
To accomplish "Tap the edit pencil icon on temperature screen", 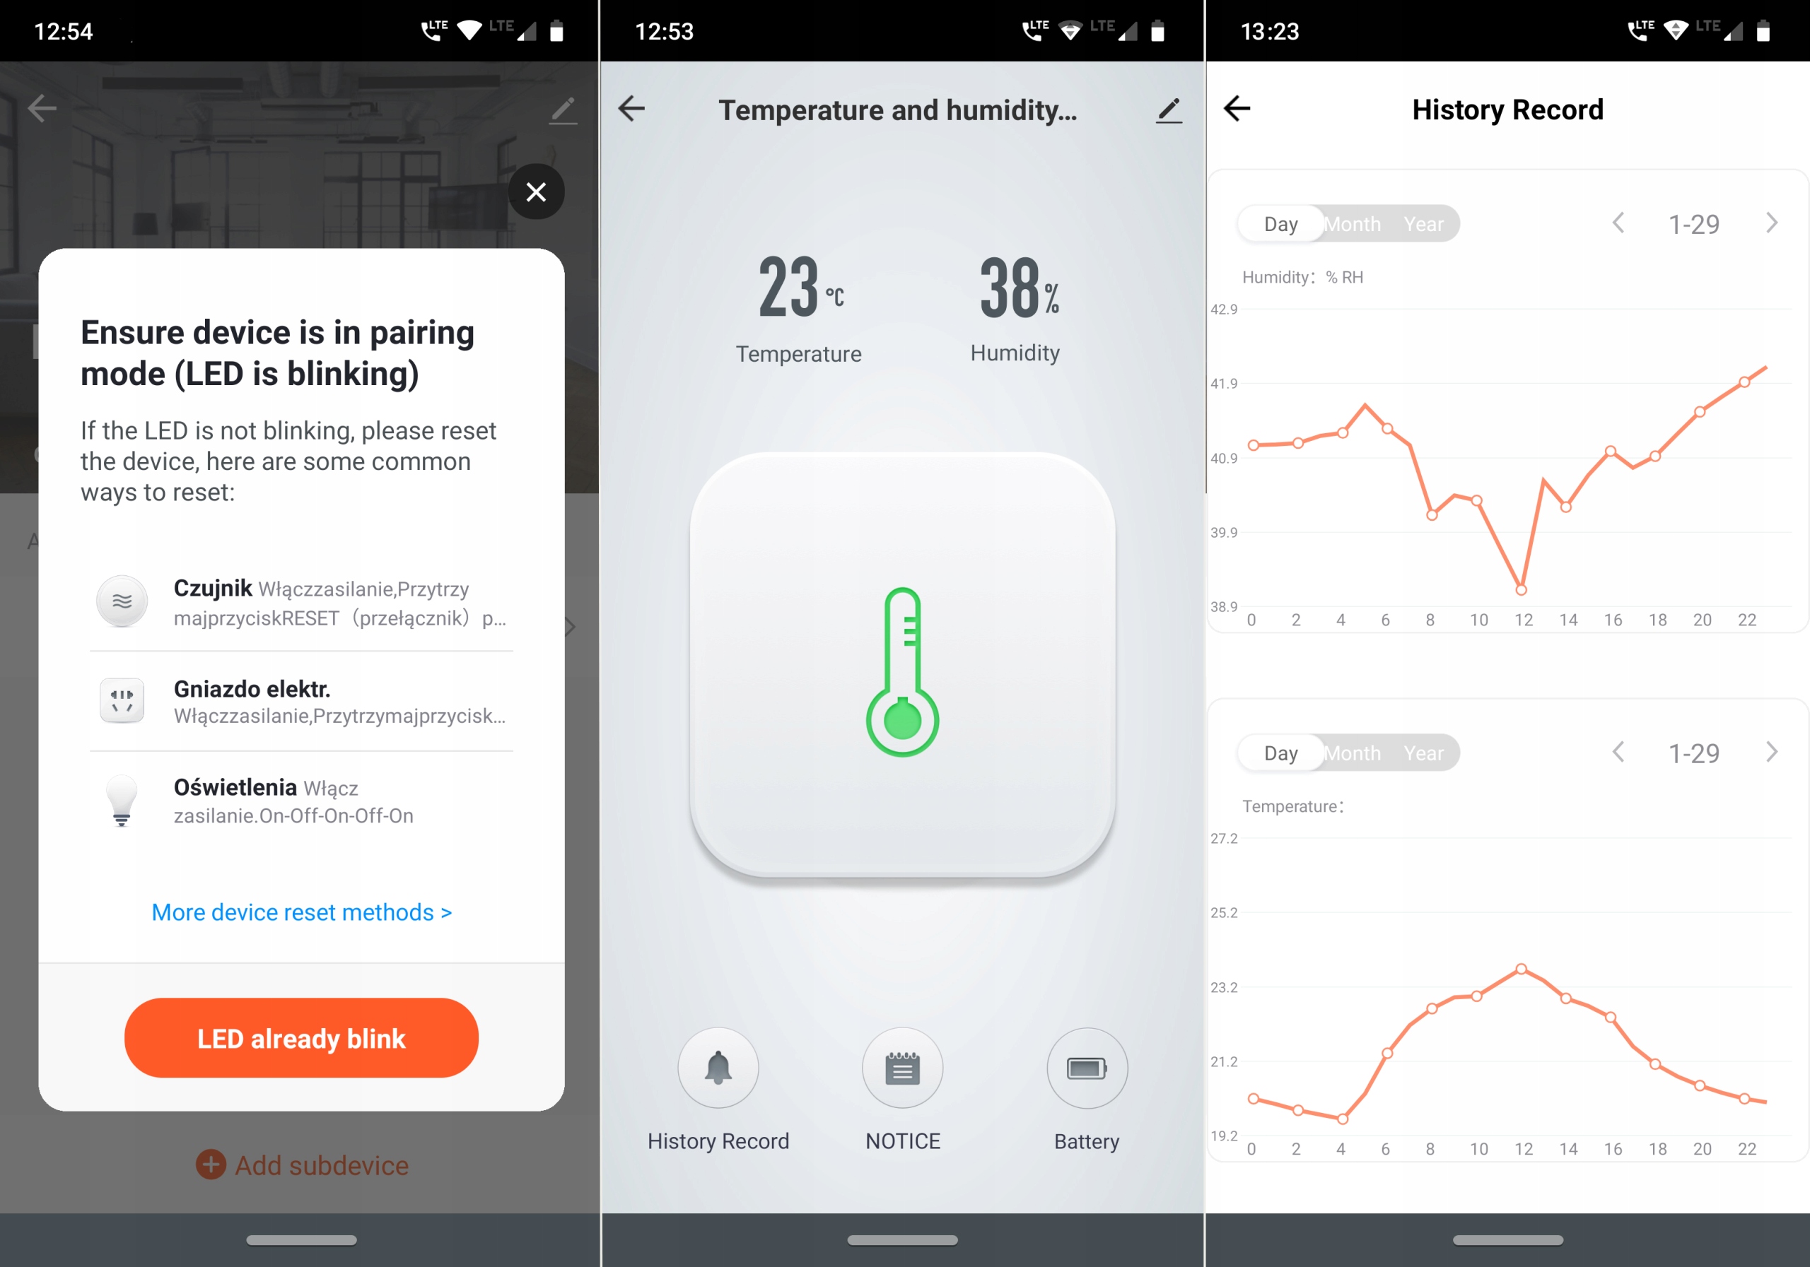I will [1168, 110].
